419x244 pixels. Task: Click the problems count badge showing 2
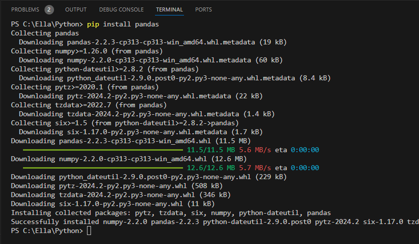pos(49,9)
